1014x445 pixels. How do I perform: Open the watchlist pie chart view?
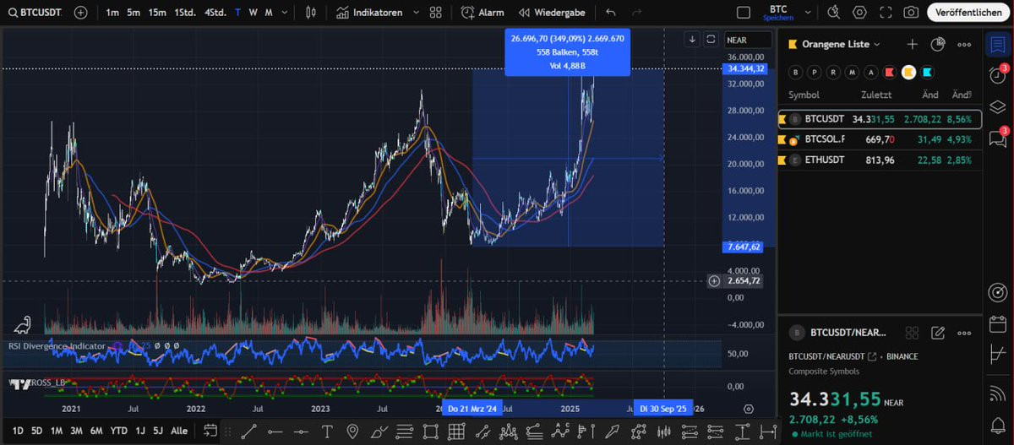[937, 44]
